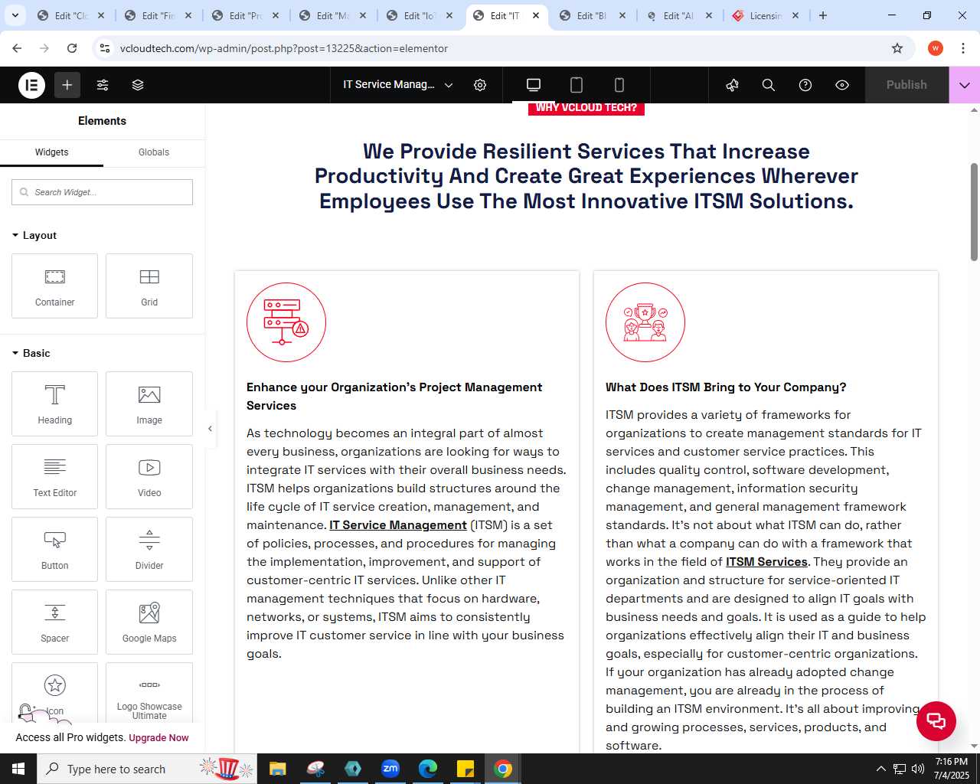Open Zoom from the taskbar
This screenshot has width=980, height=784.
390,769
